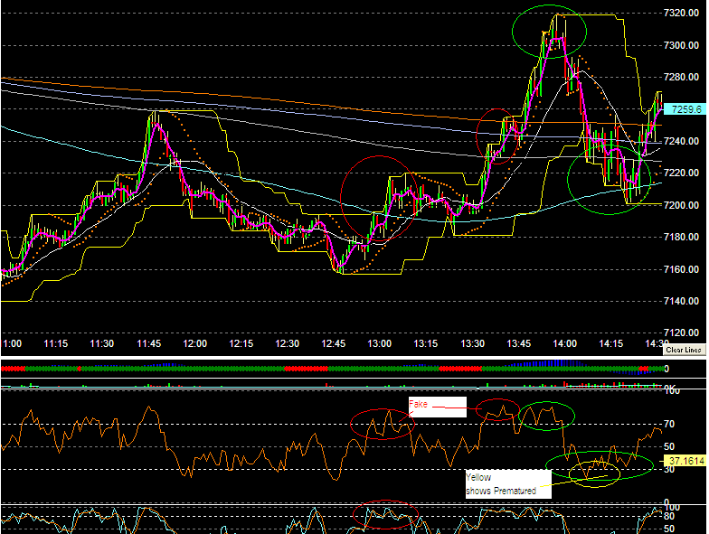Image resolution: width=709 pixels, height=534 pixels.
Task: Select the 11:30 time axis label
Action: 101,343
